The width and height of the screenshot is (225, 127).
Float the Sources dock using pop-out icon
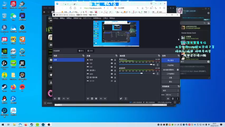[x=116, y=56]
